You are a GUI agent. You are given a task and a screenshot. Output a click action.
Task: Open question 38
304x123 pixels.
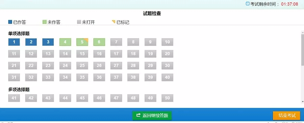pyautogui.click(x=133, y=77)
